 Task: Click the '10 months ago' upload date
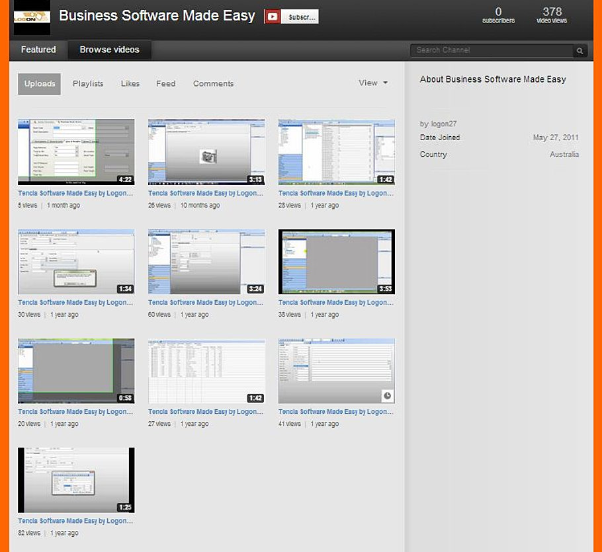pyautogui.click(x=200, y=205)
